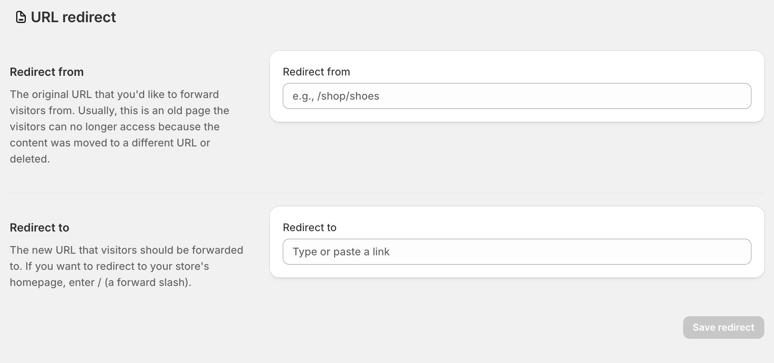Focus the Redirect from input field
The height and width of the screenshot is (363, 774).
click(x=517, y=96)
